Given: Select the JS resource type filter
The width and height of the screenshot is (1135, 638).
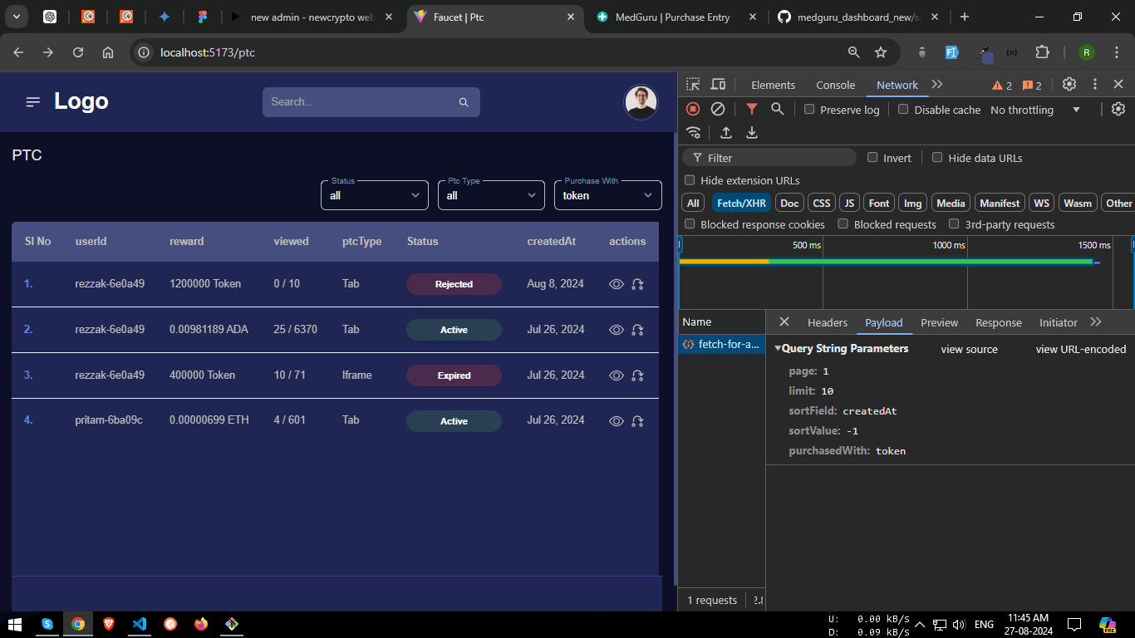Looking at the screenshot, I should pos(848,203).
